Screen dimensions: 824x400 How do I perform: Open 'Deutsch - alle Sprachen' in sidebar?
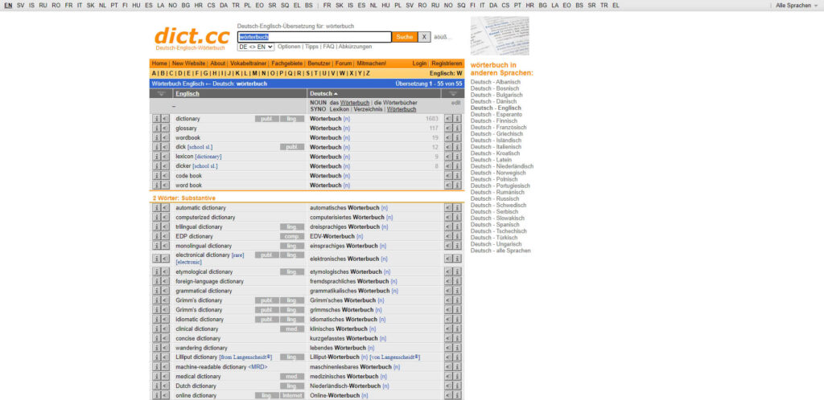pos(501,251)
